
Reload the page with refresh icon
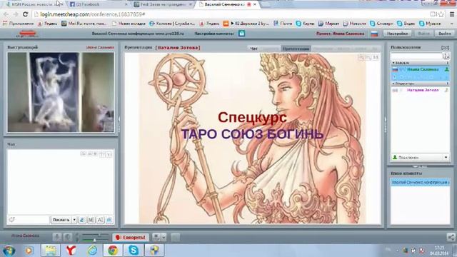tap(26, 14)
